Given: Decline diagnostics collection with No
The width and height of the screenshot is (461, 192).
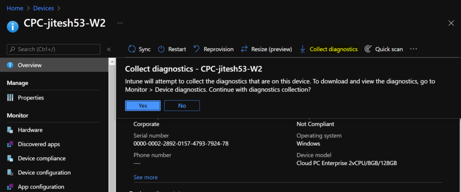Looking at the screenshot, I should [x=182, y=106].
